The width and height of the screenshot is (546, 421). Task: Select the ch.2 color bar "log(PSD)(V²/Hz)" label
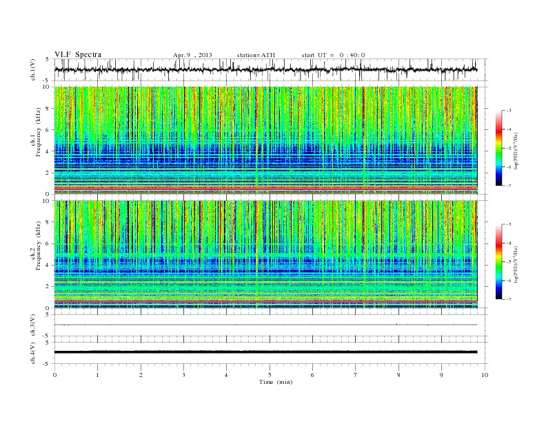tap(517, 264)
